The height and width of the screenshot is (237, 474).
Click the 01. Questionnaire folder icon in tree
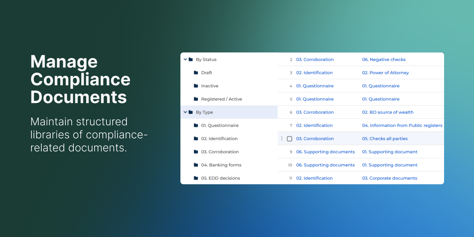click(x=196, y=125)
